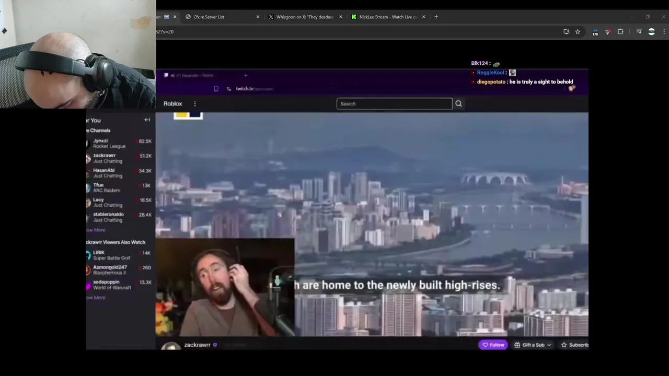This screenshot has height=376, width=669.
Task: Click zackrawrr's profile avatar below the video
Action: [x=170, y=346]
